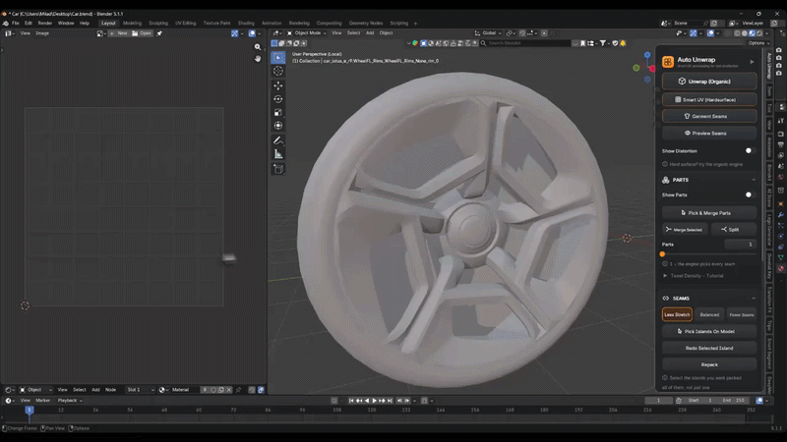This screenshot has height=442, width=787.
Task: Click the Preview Seams button
Action: point(709,134)
